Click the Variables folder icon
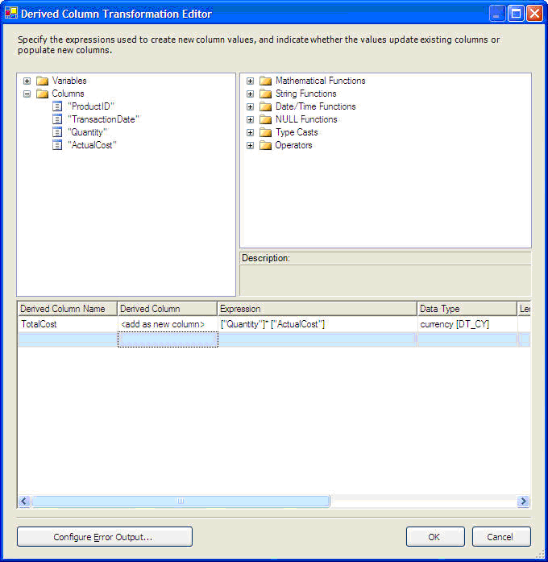 tap(42, 81)
